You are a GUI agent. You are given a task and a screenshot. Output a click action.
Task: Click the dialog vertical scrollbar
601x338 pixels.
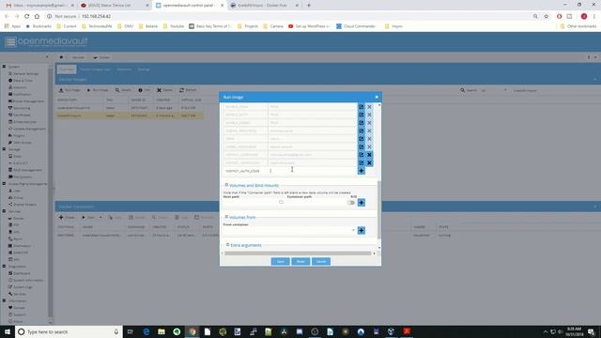click(x=379, y=209)
